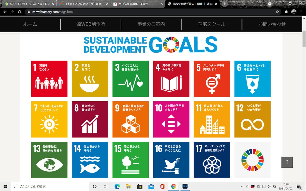The height and width of the screenshot is (191, 306).
Task: Select SDG 4 質の高い教育をみんなに tile
Action: coord(171,79)
